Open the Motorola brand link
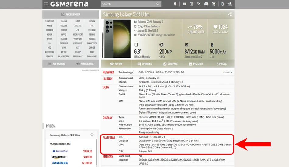289x167 pixels. [x=49, y=52]
